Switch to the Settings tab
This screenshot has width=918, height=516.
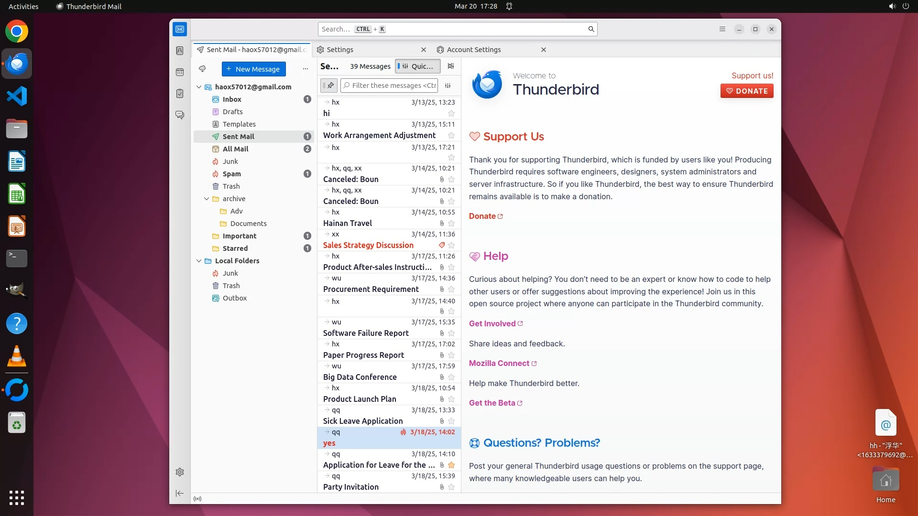click(339, 50)
